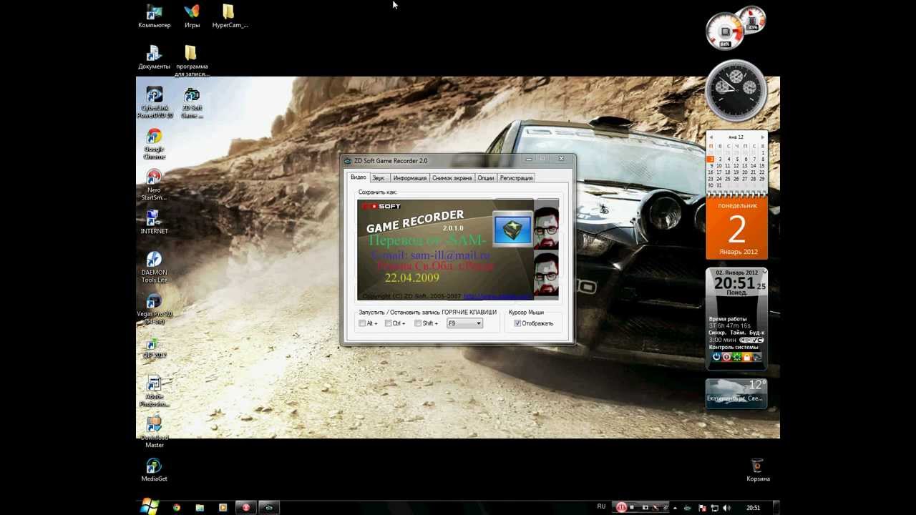Launch ZD Soft Game Recorder desktop shortcut
Viewport: 916px width, 515px height.
(192, 102)
